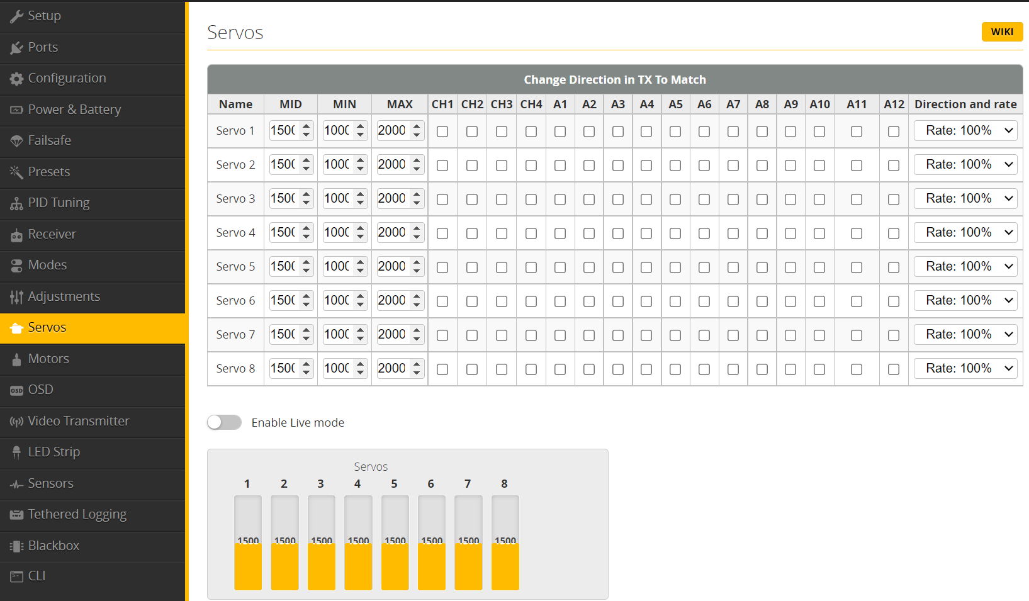Open rate dropdown for Servo 7

coord(965,334)
